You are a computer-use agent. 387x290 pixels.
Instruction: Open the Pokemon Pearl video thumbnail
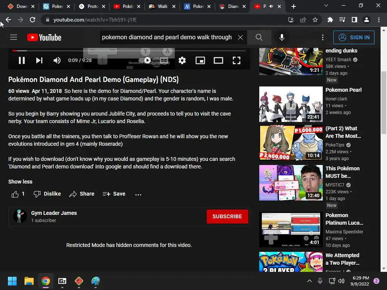[291, 104]
